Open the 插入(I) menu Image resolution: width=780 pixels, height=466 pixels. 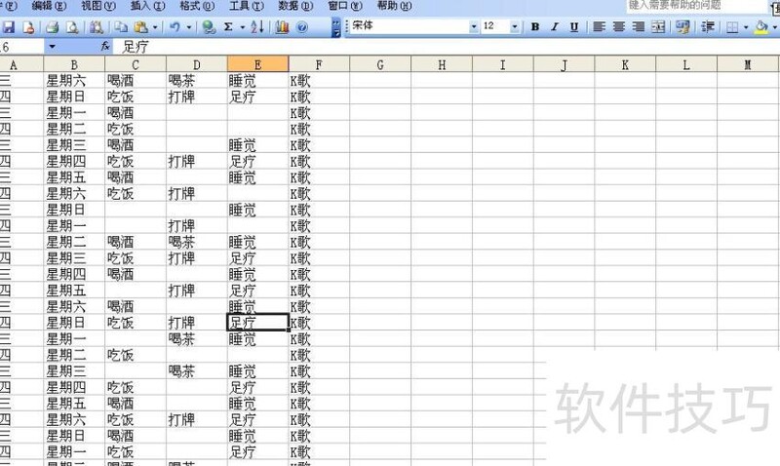click(x=147, y=6)
